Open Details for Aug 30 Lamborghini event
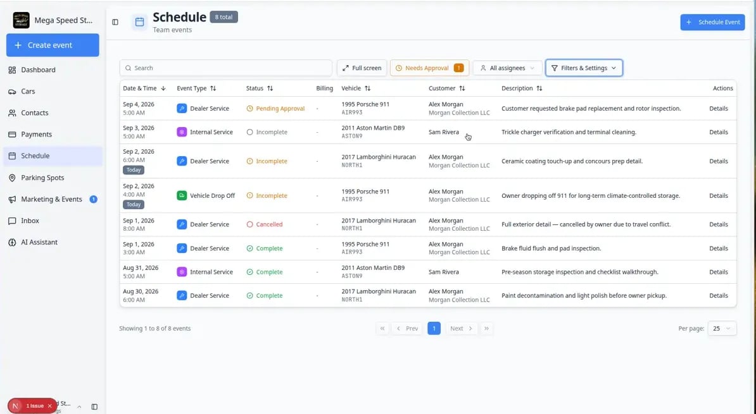This screenshot has height=414, width=756. [719, 296]
